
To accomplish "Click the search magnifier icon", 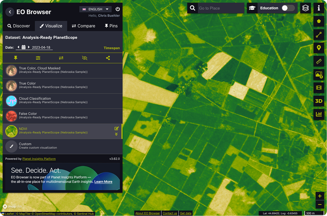I will point(192,8).
